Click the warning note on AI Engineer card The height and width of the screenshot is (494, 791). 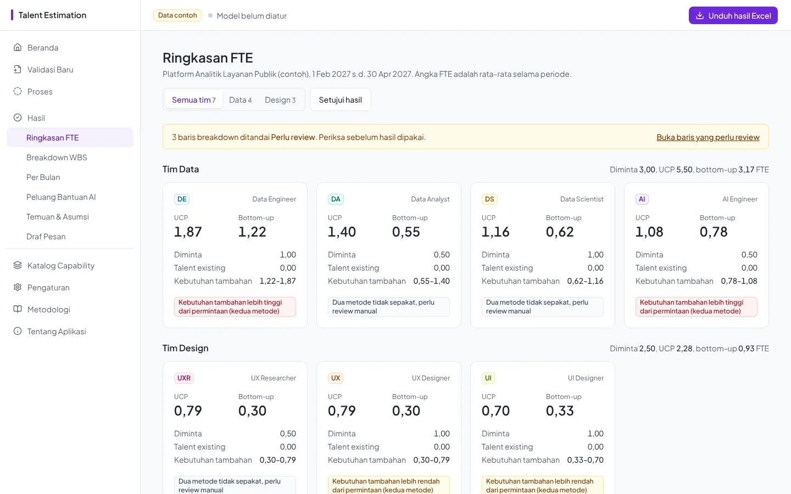(697, 307)
